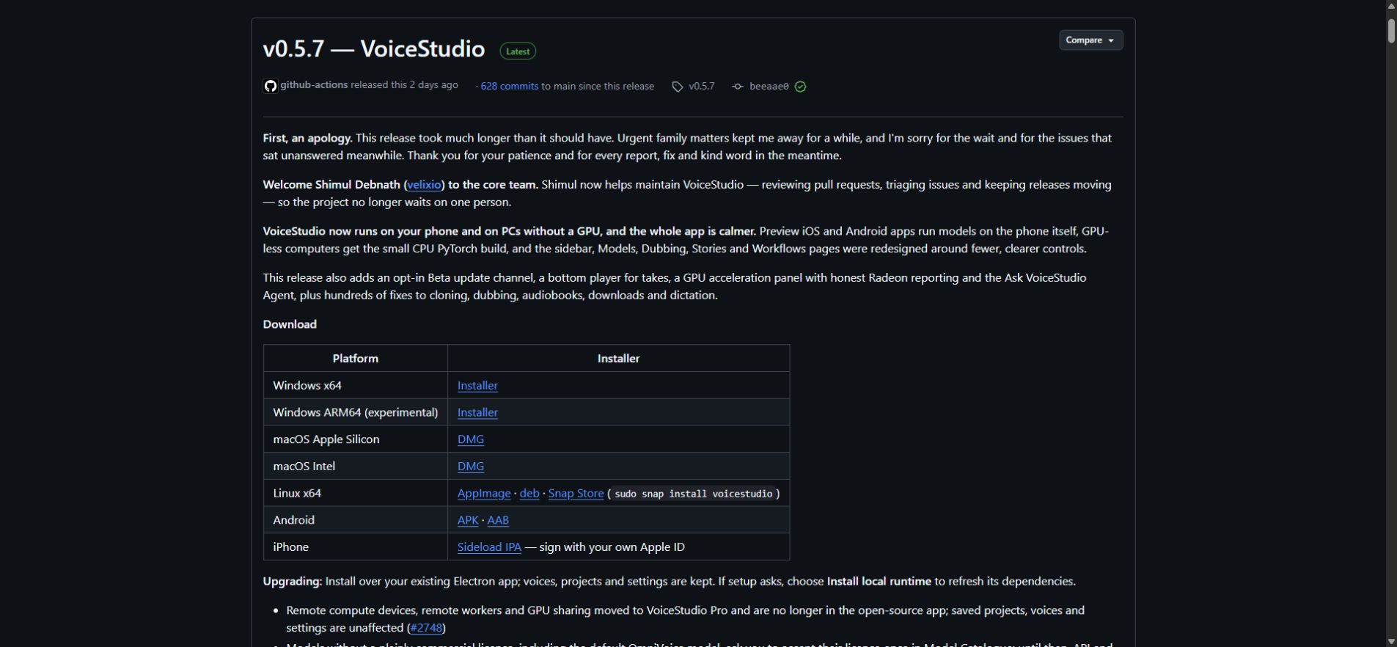
Task: Click the scrollbar down arrow
Action: pos(1391,641)
